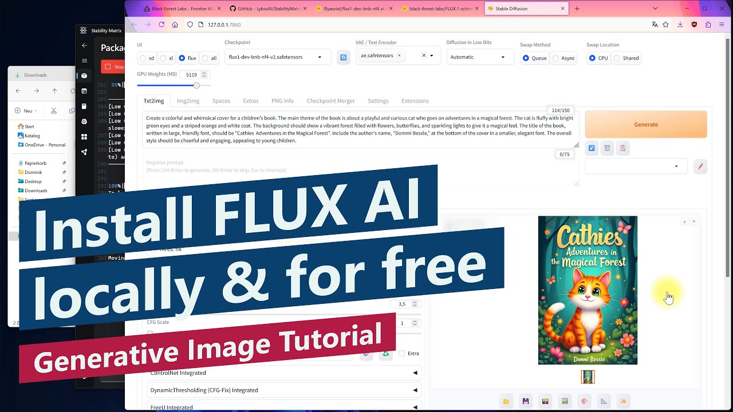Click the translate page icon in address bar
This screenshot has height=412, width=733.
[655, 25]
